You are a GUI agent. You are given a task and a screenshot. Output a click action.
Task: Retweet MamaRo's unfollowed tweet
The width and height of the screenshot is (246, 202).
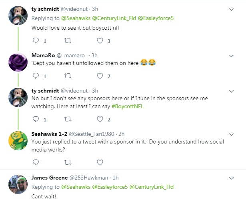pos(68,76)
